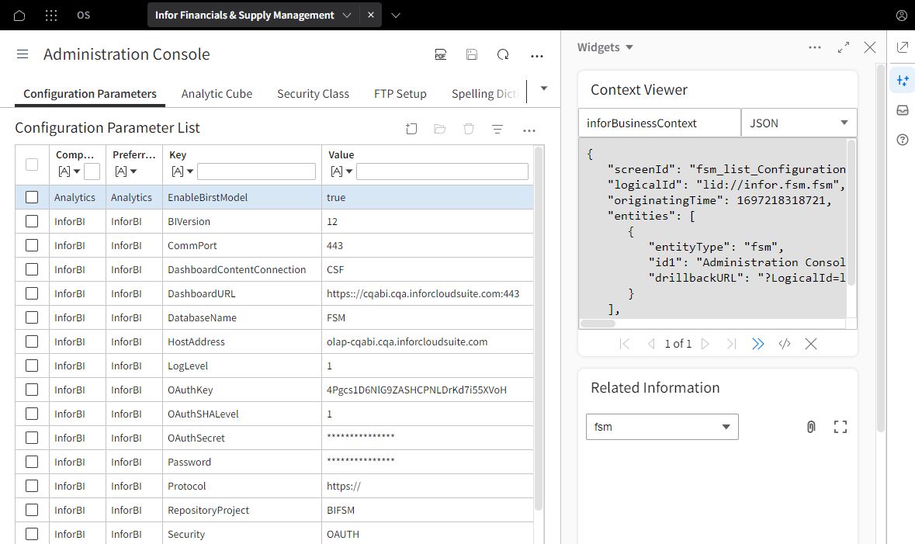Select the EnableBirstModel row checkbox
Screen dimensions: 915x544
pyautogui.click(x=32, y=197)
